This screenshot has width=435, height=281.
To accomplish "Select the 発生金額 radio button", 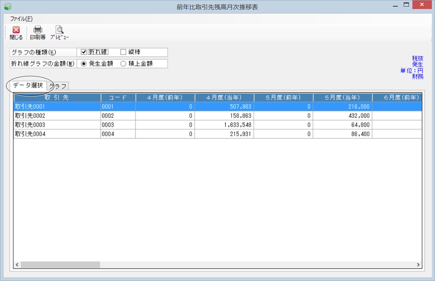I will [84, 64].
